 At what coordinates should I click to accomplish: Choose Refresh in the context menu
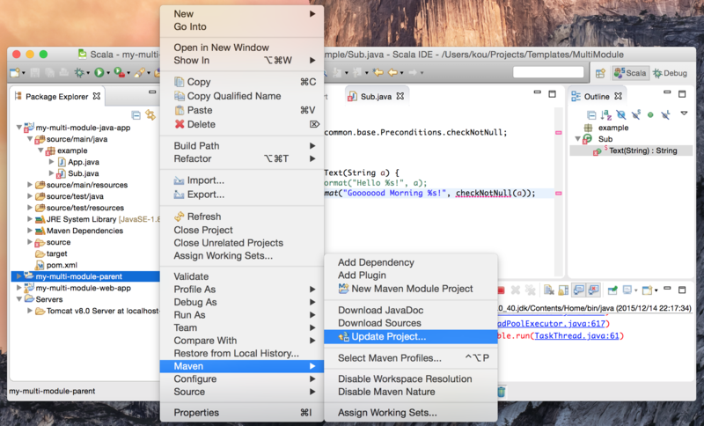coord(241,217)
